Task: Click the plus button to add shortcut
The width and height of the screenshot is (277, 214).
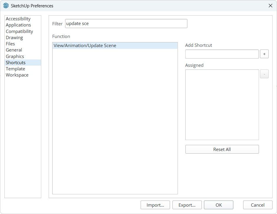Action: point(264,54)
